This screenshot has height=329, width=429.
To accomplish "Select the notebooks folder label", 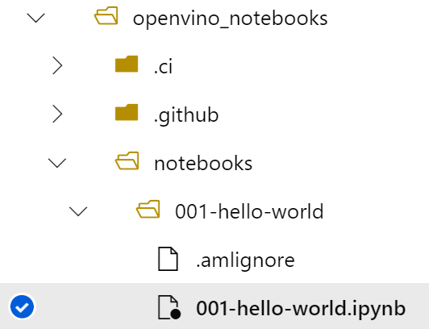I will pyautogui.click(x=203, y=163).
